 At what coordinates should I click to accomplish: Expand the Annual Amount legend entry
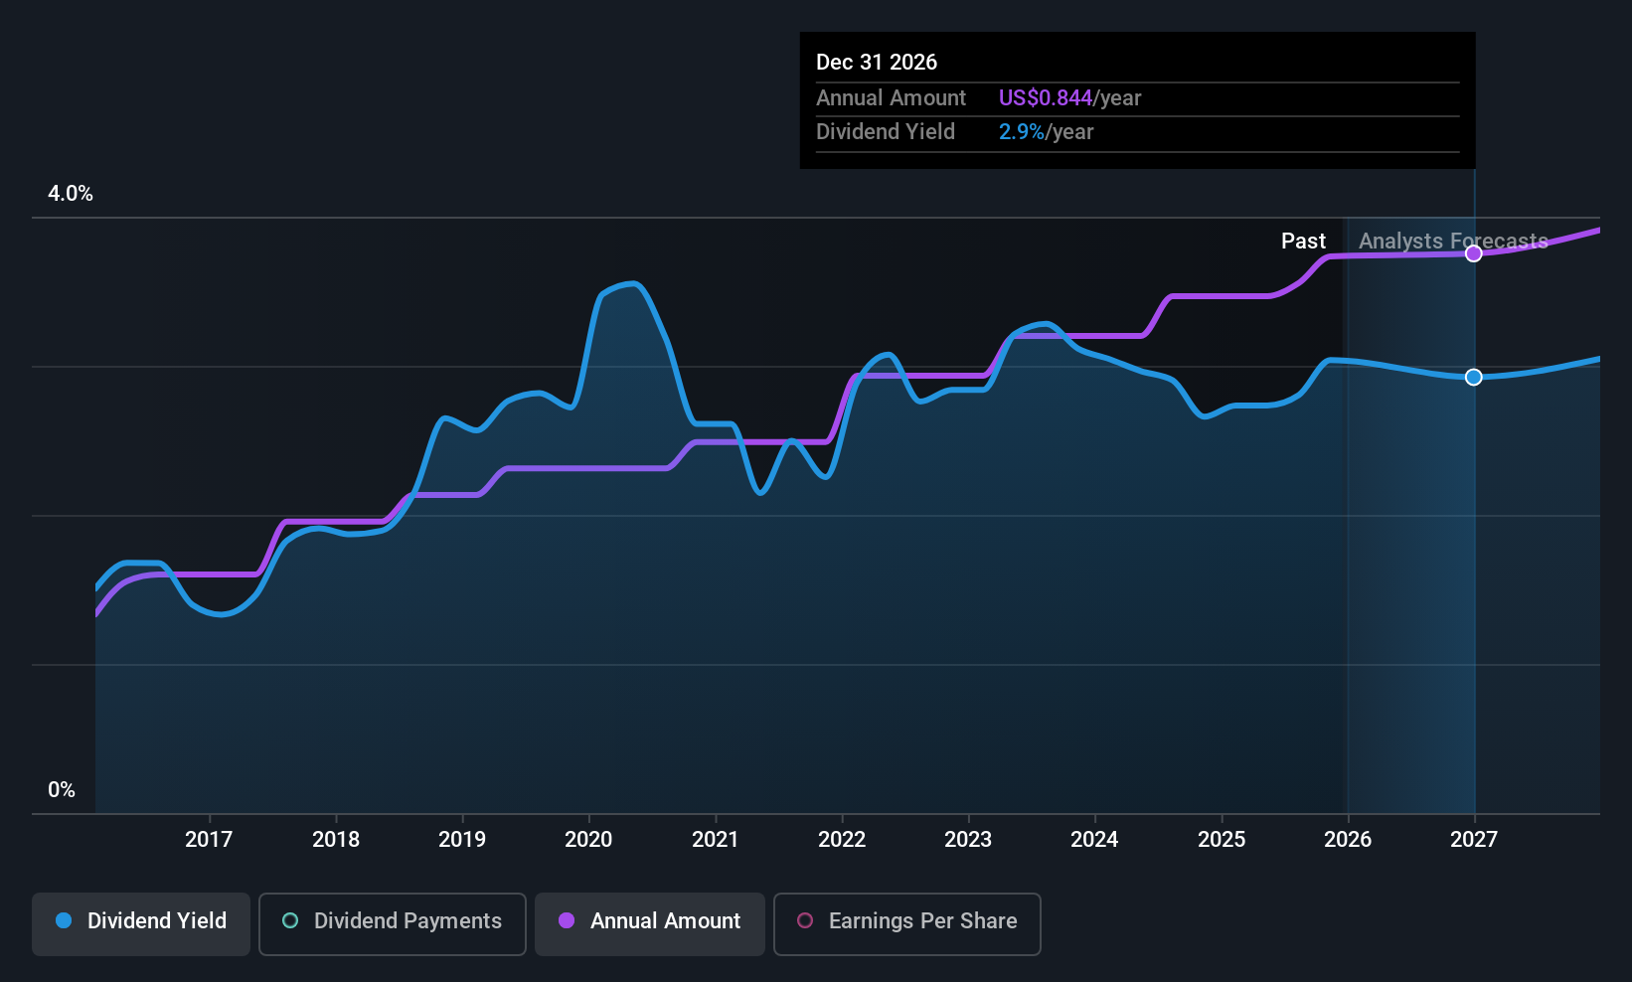(649, 923)
